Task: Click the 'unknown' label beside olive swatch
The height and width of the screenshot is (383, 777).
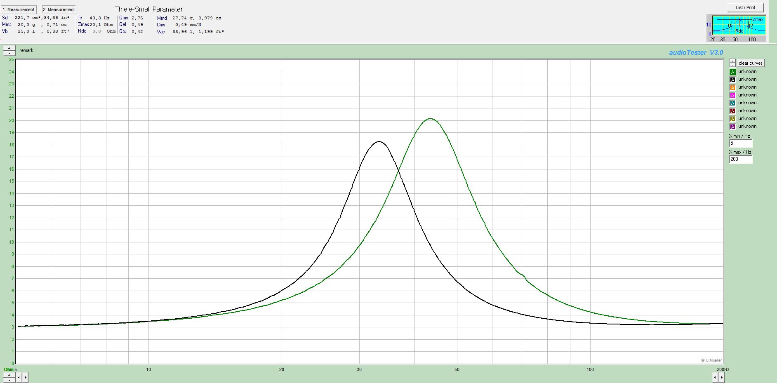Action: (747, 118)
